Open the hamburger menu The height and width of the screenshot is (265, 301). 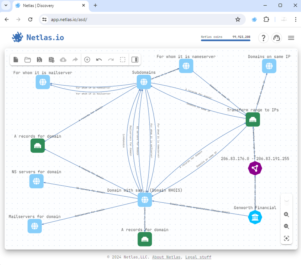tap(291, 38)
